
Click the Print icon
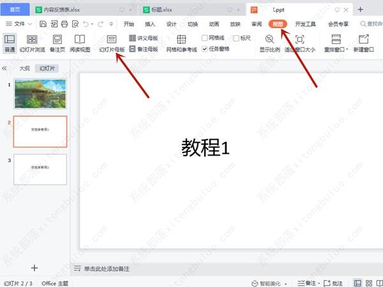click(x=64, y=24)
